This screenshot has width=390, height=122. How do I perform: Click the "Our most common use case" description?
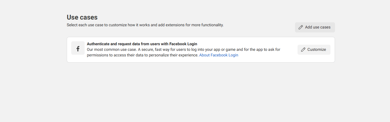click(184, 52)
